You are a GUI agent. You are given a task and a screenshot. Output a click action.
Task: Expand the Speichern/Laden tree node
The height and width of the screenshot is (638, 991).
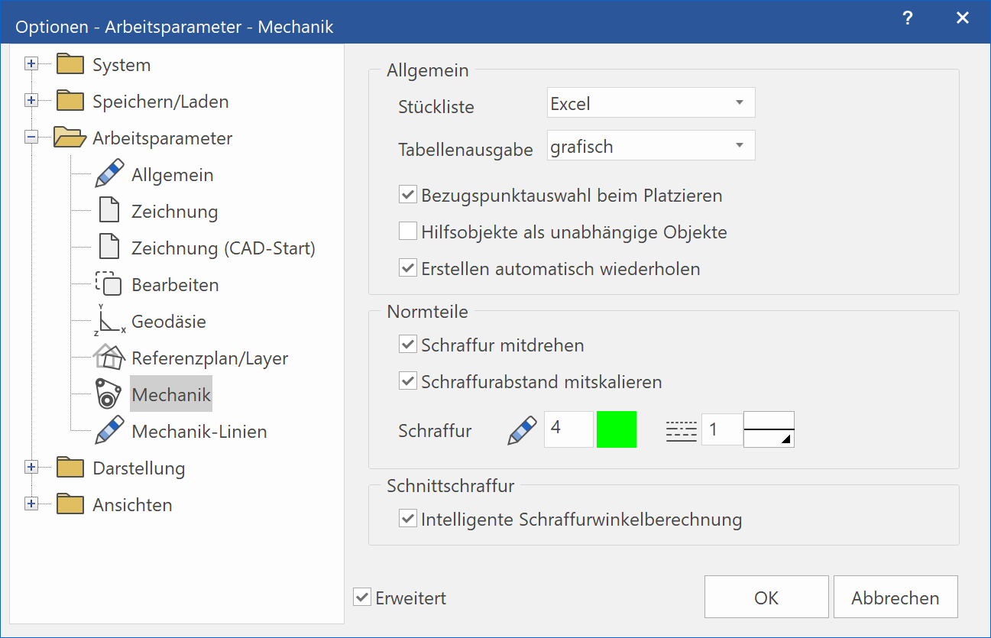click(x=31, y=101)
